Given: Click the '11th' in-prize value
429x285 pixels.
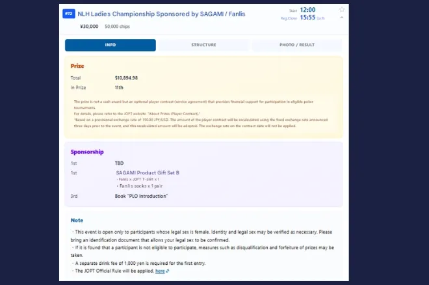Looking at the screenshot, I should click(x=119, y=88).
